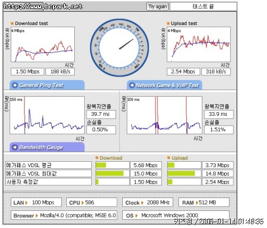Click the 33.9 ms round-trip delay value
267x228 pixels.
point(219,114)
